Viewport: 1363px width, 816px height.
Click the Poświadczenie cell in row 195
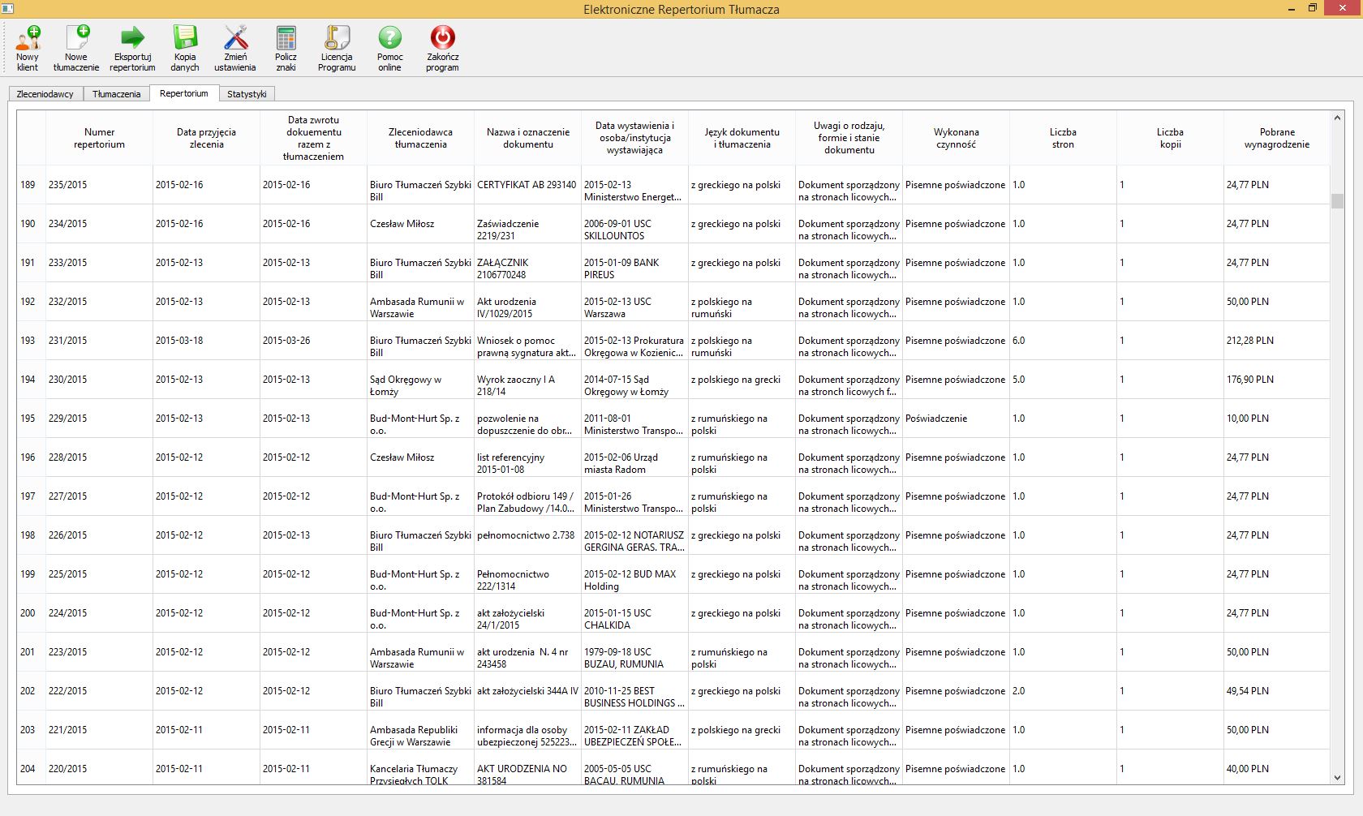point(956,419)
